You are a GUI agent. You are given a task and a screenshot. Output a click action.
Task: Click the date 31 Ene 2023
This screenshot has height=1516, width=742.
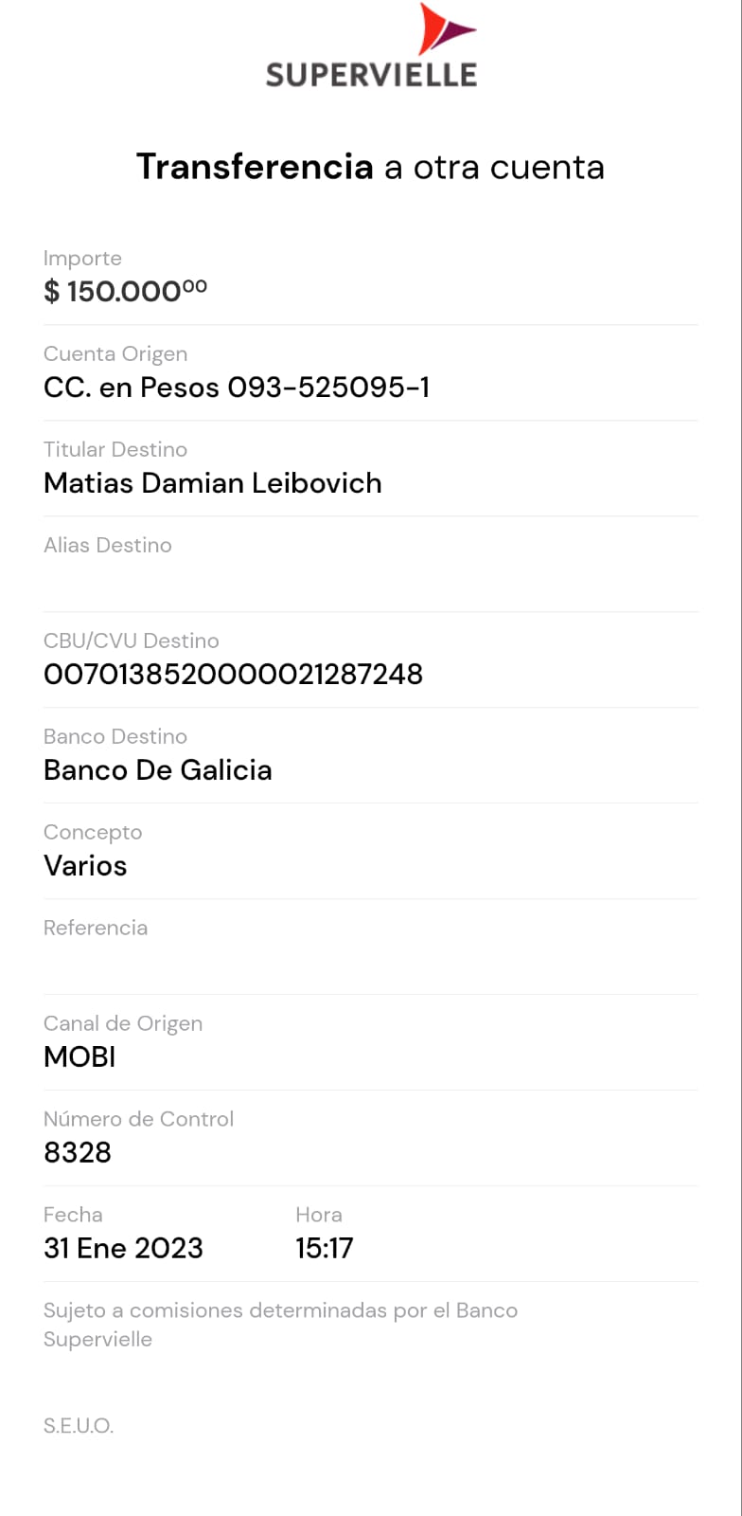pos(123,1249)
